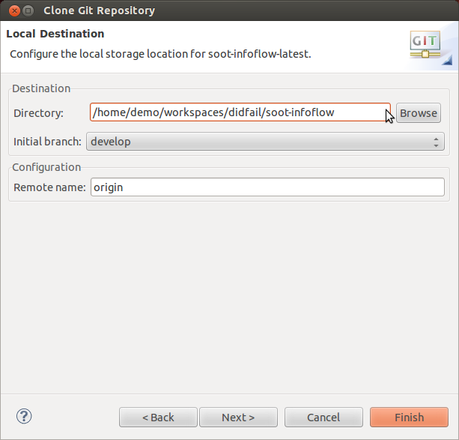Click the Remote name label
Screen dimensions: 459x440
click(49, 187)
